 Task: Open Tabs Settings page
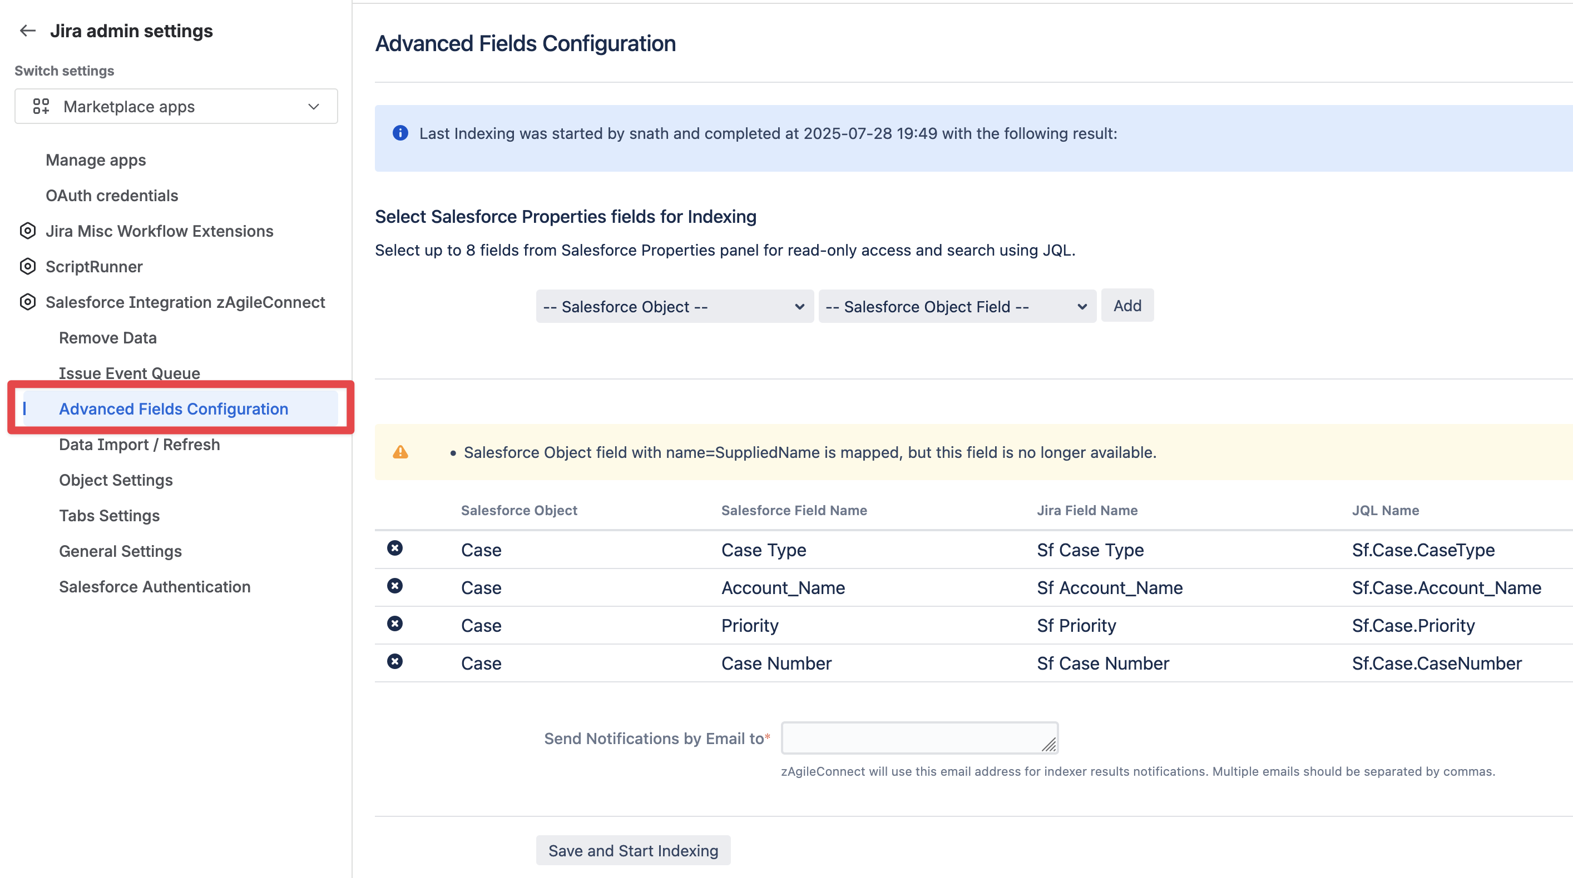point(110,515)
